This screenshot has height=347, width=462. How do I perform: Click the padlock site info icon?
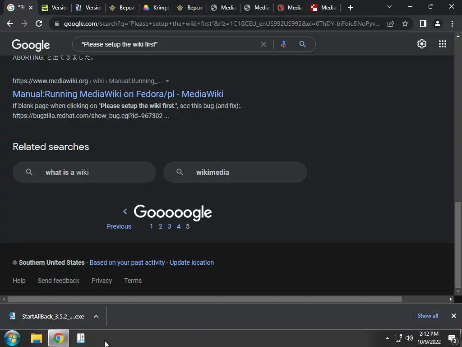[57, 23]
